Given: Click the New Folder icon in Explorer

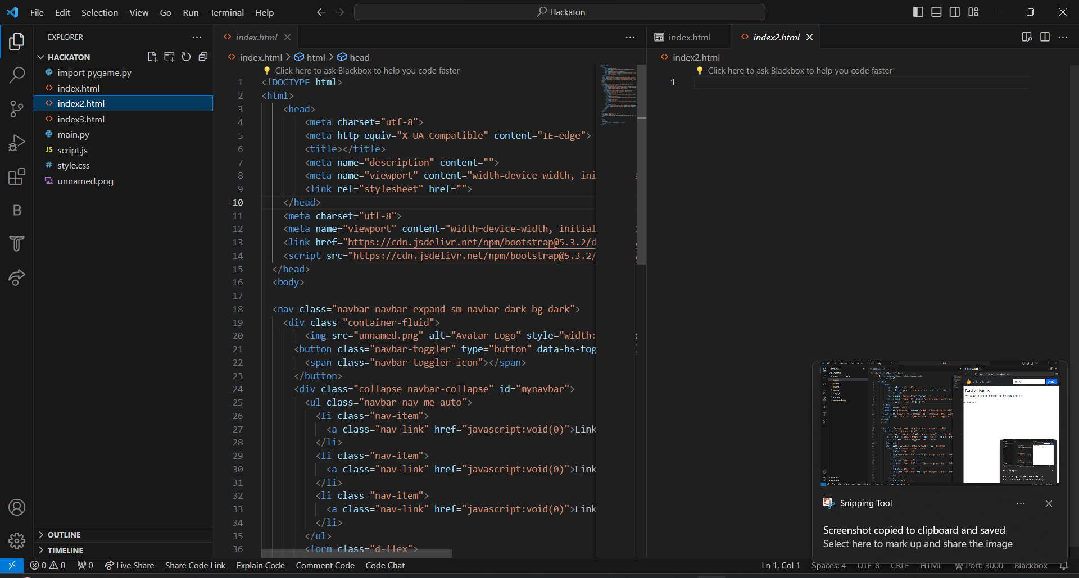Looking at the screenshot, I should tap(169, 57).
